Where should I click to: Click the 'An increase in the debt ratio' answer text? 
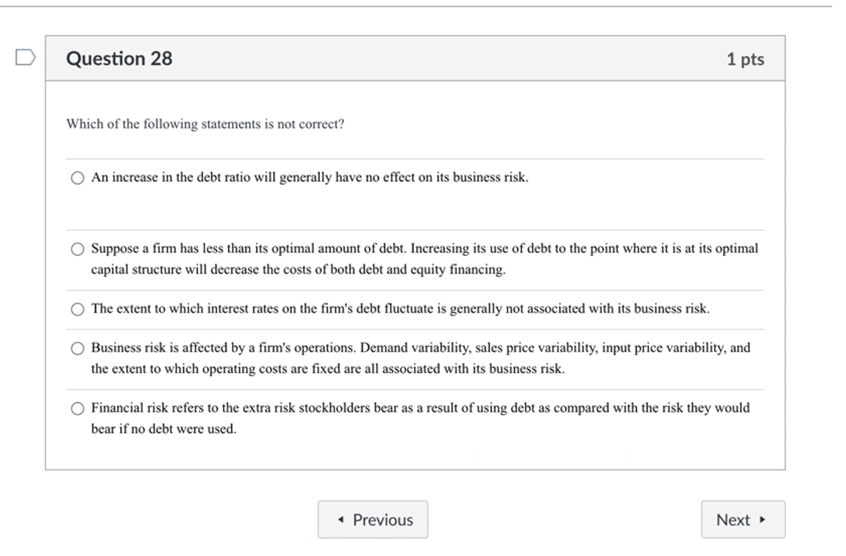(x=309, y=178)
